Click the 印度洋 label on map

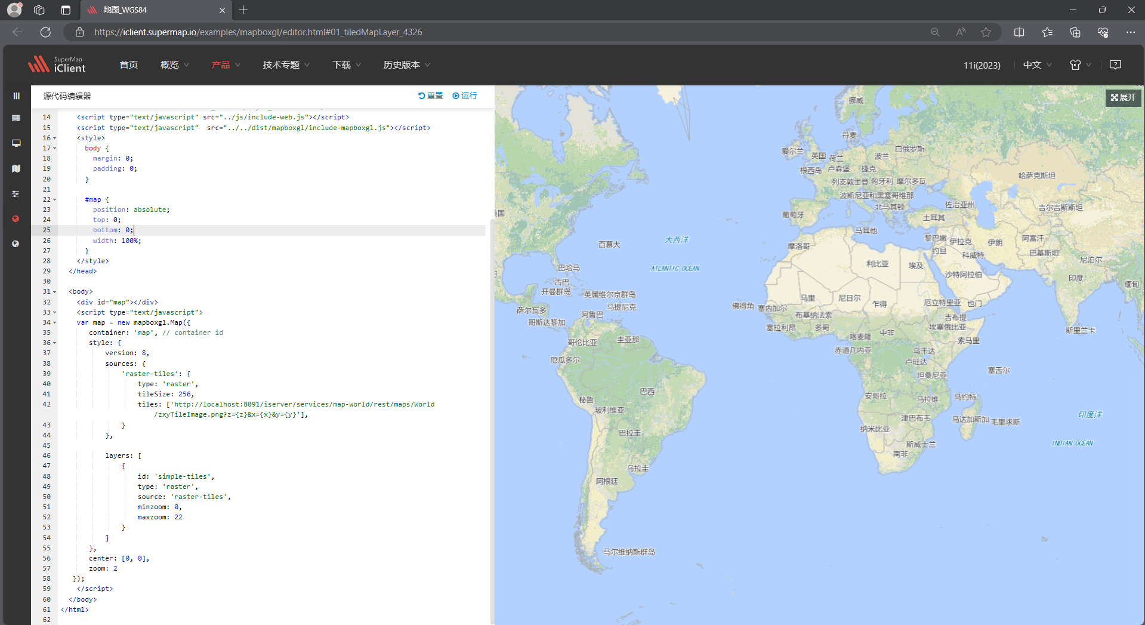1090,414
